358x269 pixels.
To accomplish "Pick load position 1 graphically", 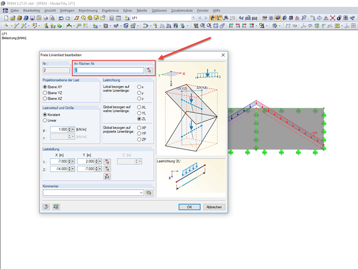I will (107, 162).
